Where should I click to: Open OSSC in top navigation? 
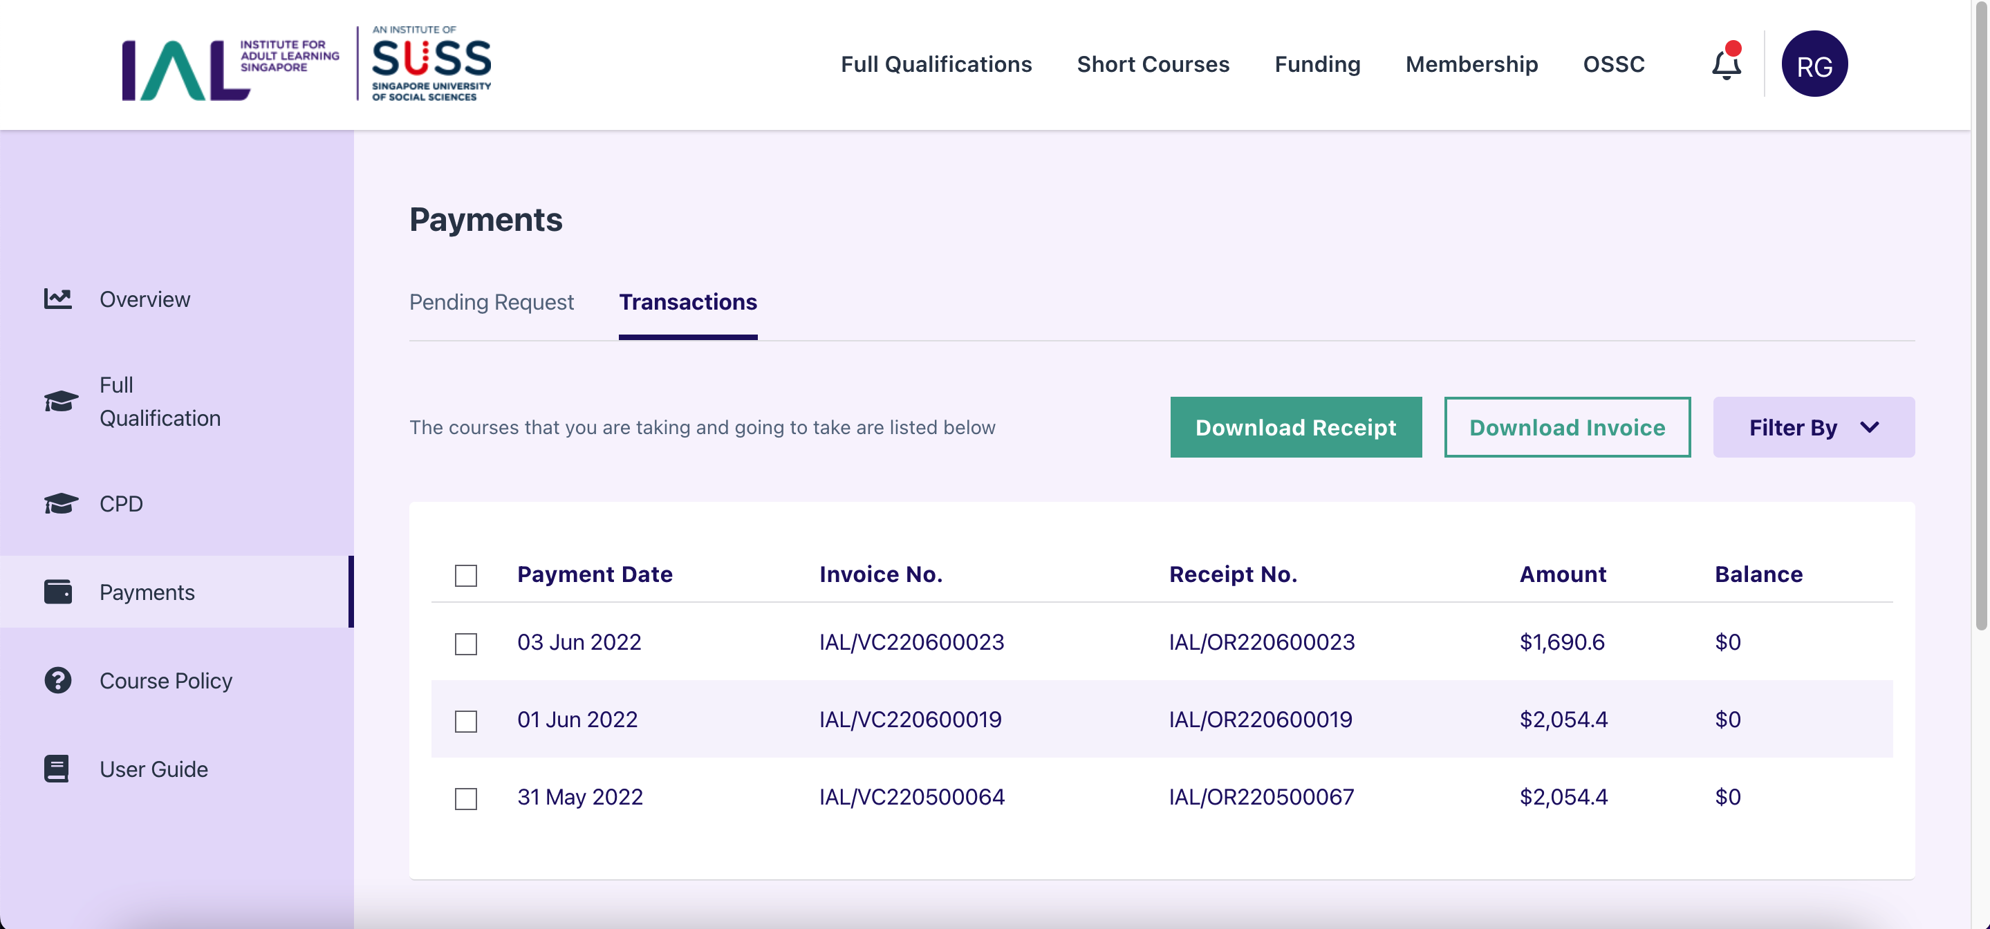tap(1614, 64)
